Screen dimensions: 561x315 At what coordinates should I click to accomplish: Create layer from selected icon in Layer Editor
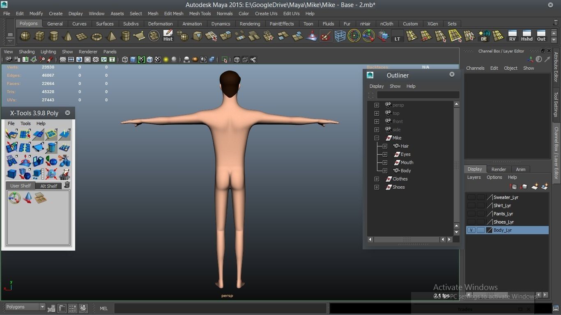tap(545, 187)
